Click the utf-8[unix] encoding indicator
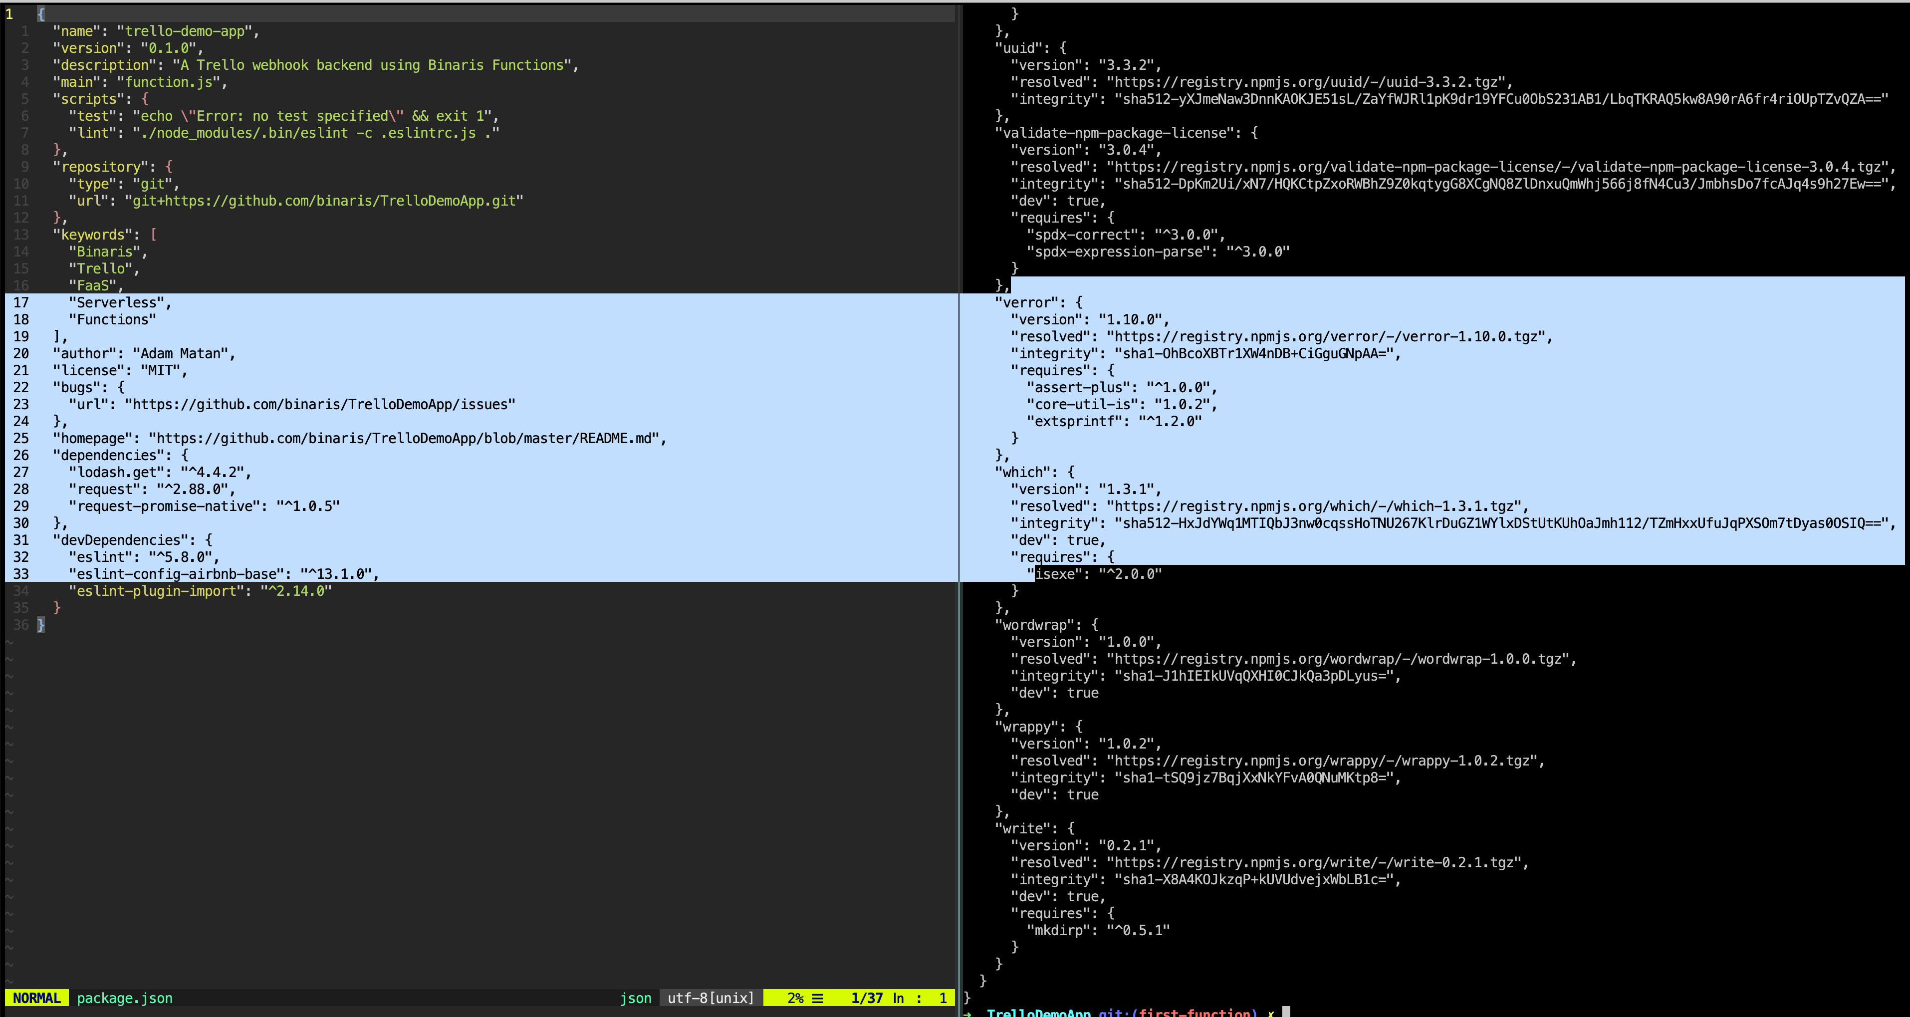Screen dimensions: 1910x1017 [x=710, y=998]
